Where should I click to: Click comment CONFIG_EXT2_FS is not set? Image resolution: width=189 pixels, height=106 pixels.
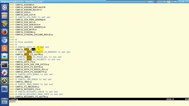pos(32,47)
